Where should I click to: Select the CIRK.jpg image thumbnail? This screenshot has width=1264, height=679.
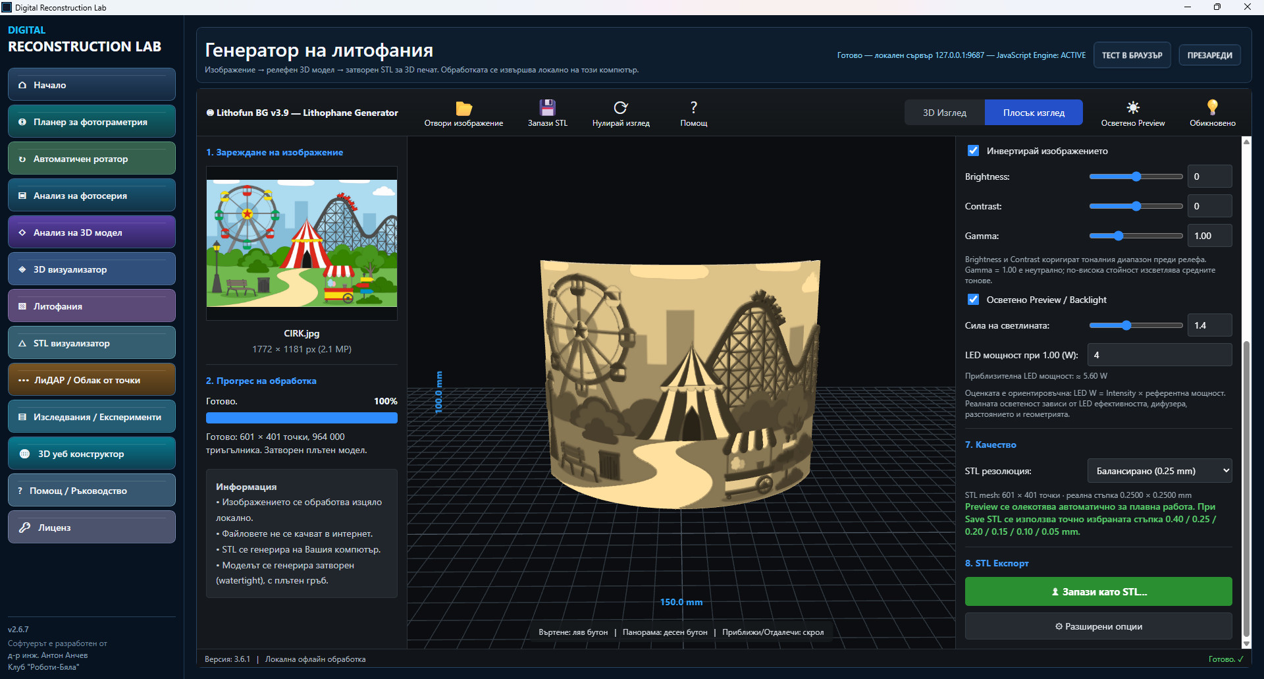tap(302, 243)
